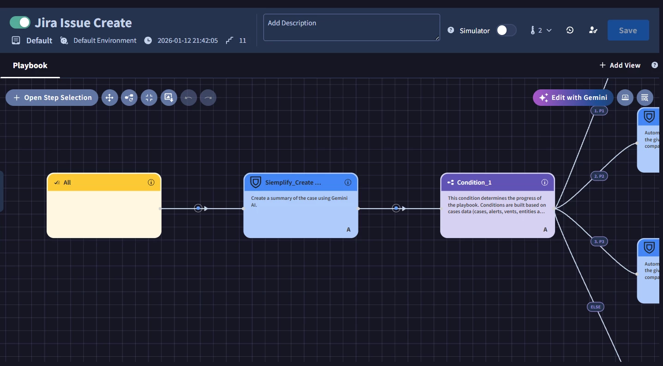Click the checklist icon on All card
This screenshot has height=366, width=663.
(57, 183)
